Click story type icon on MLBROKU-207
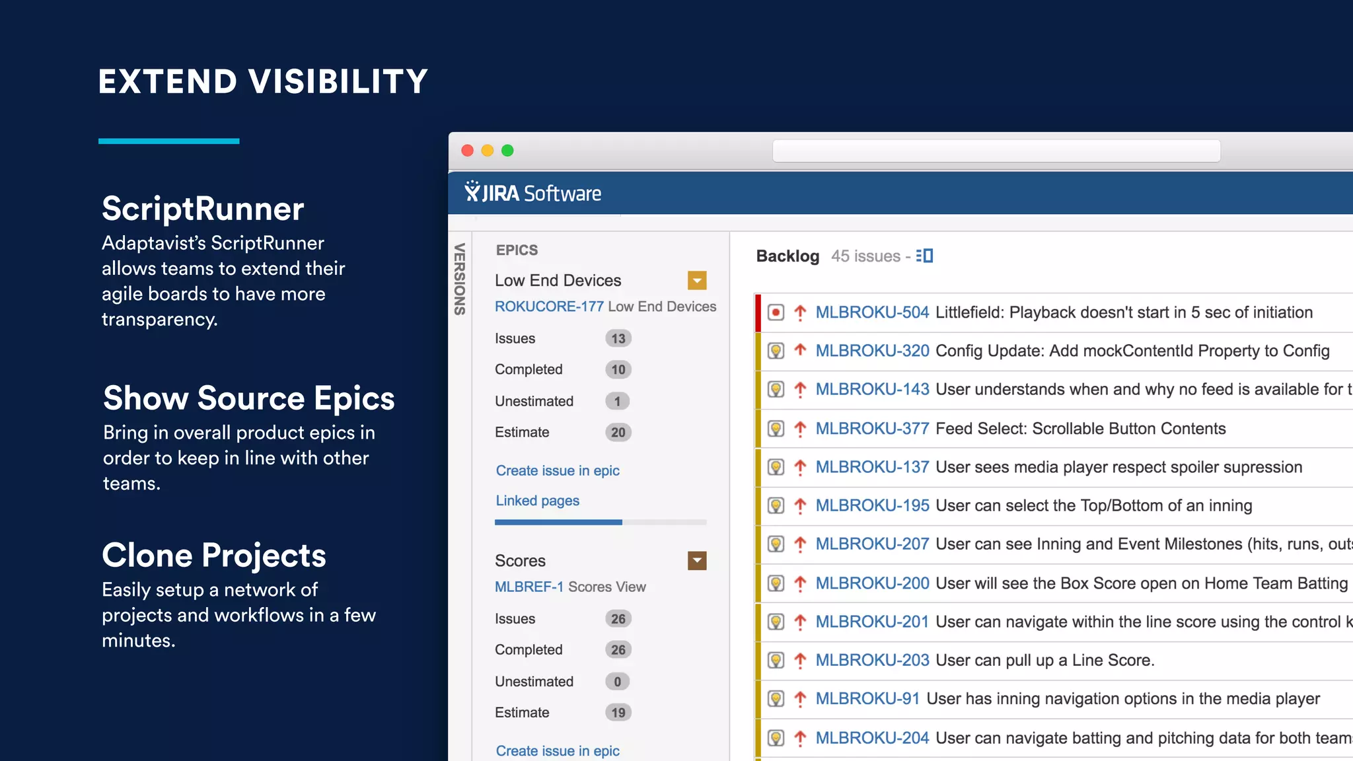The height and width of the screenshot is (761, 1353). tap(776, 544)
